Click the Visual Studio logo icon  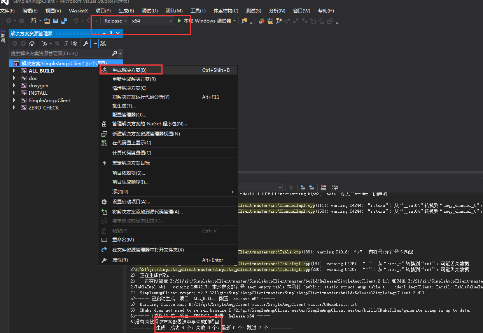5,2
